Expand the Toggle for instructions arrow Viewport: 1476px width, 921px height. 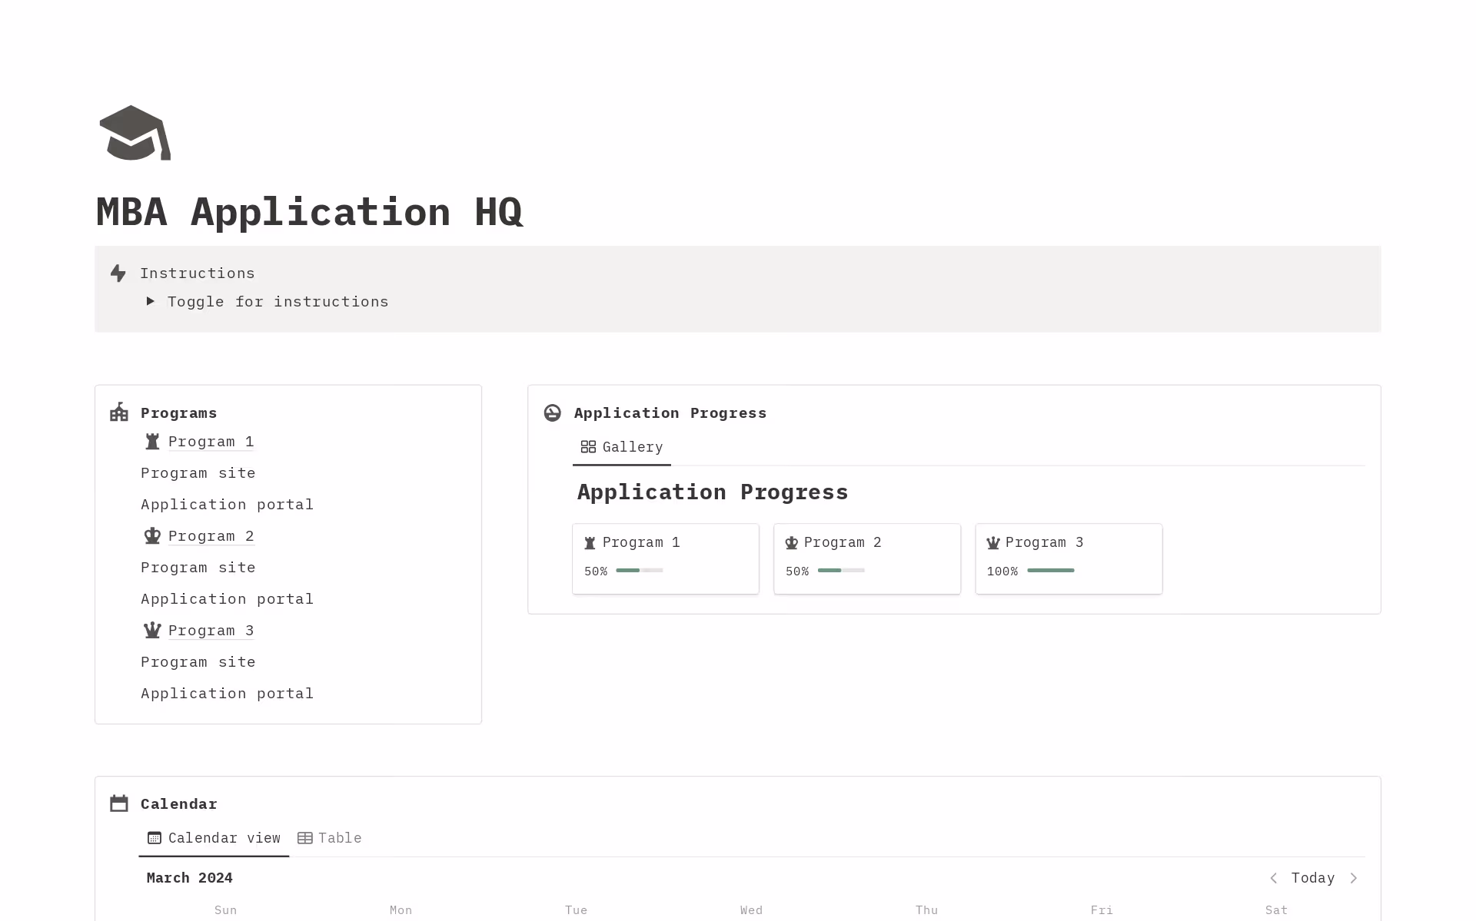[151, 301]
